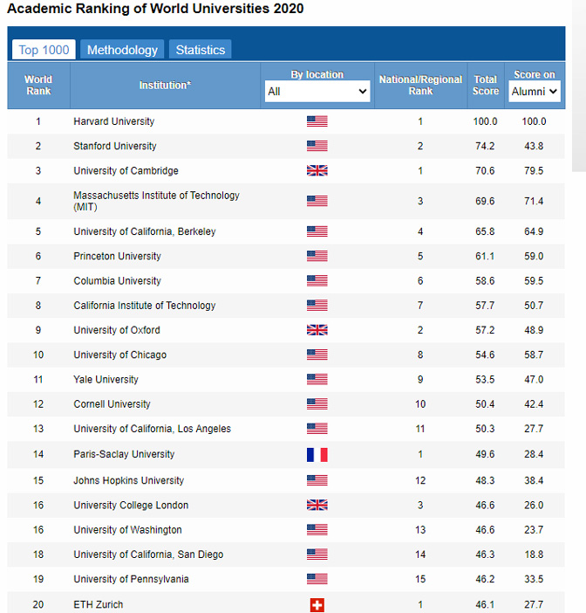The height and width of the screenshot is (613, 586).
Task: Click the French flag for Paris-Saclay University
Action: (x=317, y=454)
